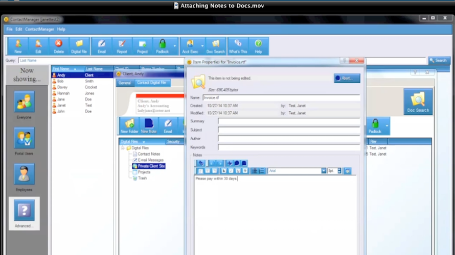455x255 pixels.
Task: Open the Digital File toolbar icon
Action: coord(79,46)
